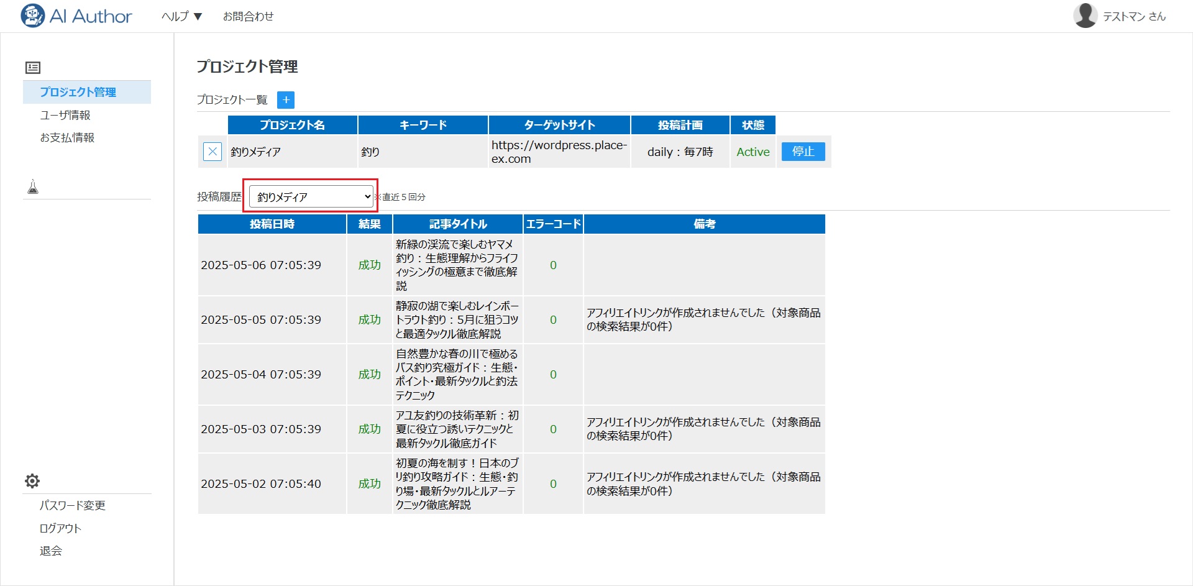Open the お問合わせ page
The height and width of the screenshot is (586, 1193).
coord(248,16)
